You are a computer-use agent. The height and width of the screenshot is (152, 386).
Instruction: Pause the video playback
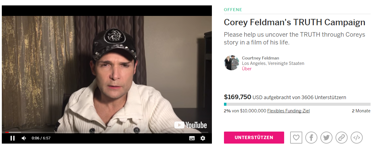click(x=12, y=138)
